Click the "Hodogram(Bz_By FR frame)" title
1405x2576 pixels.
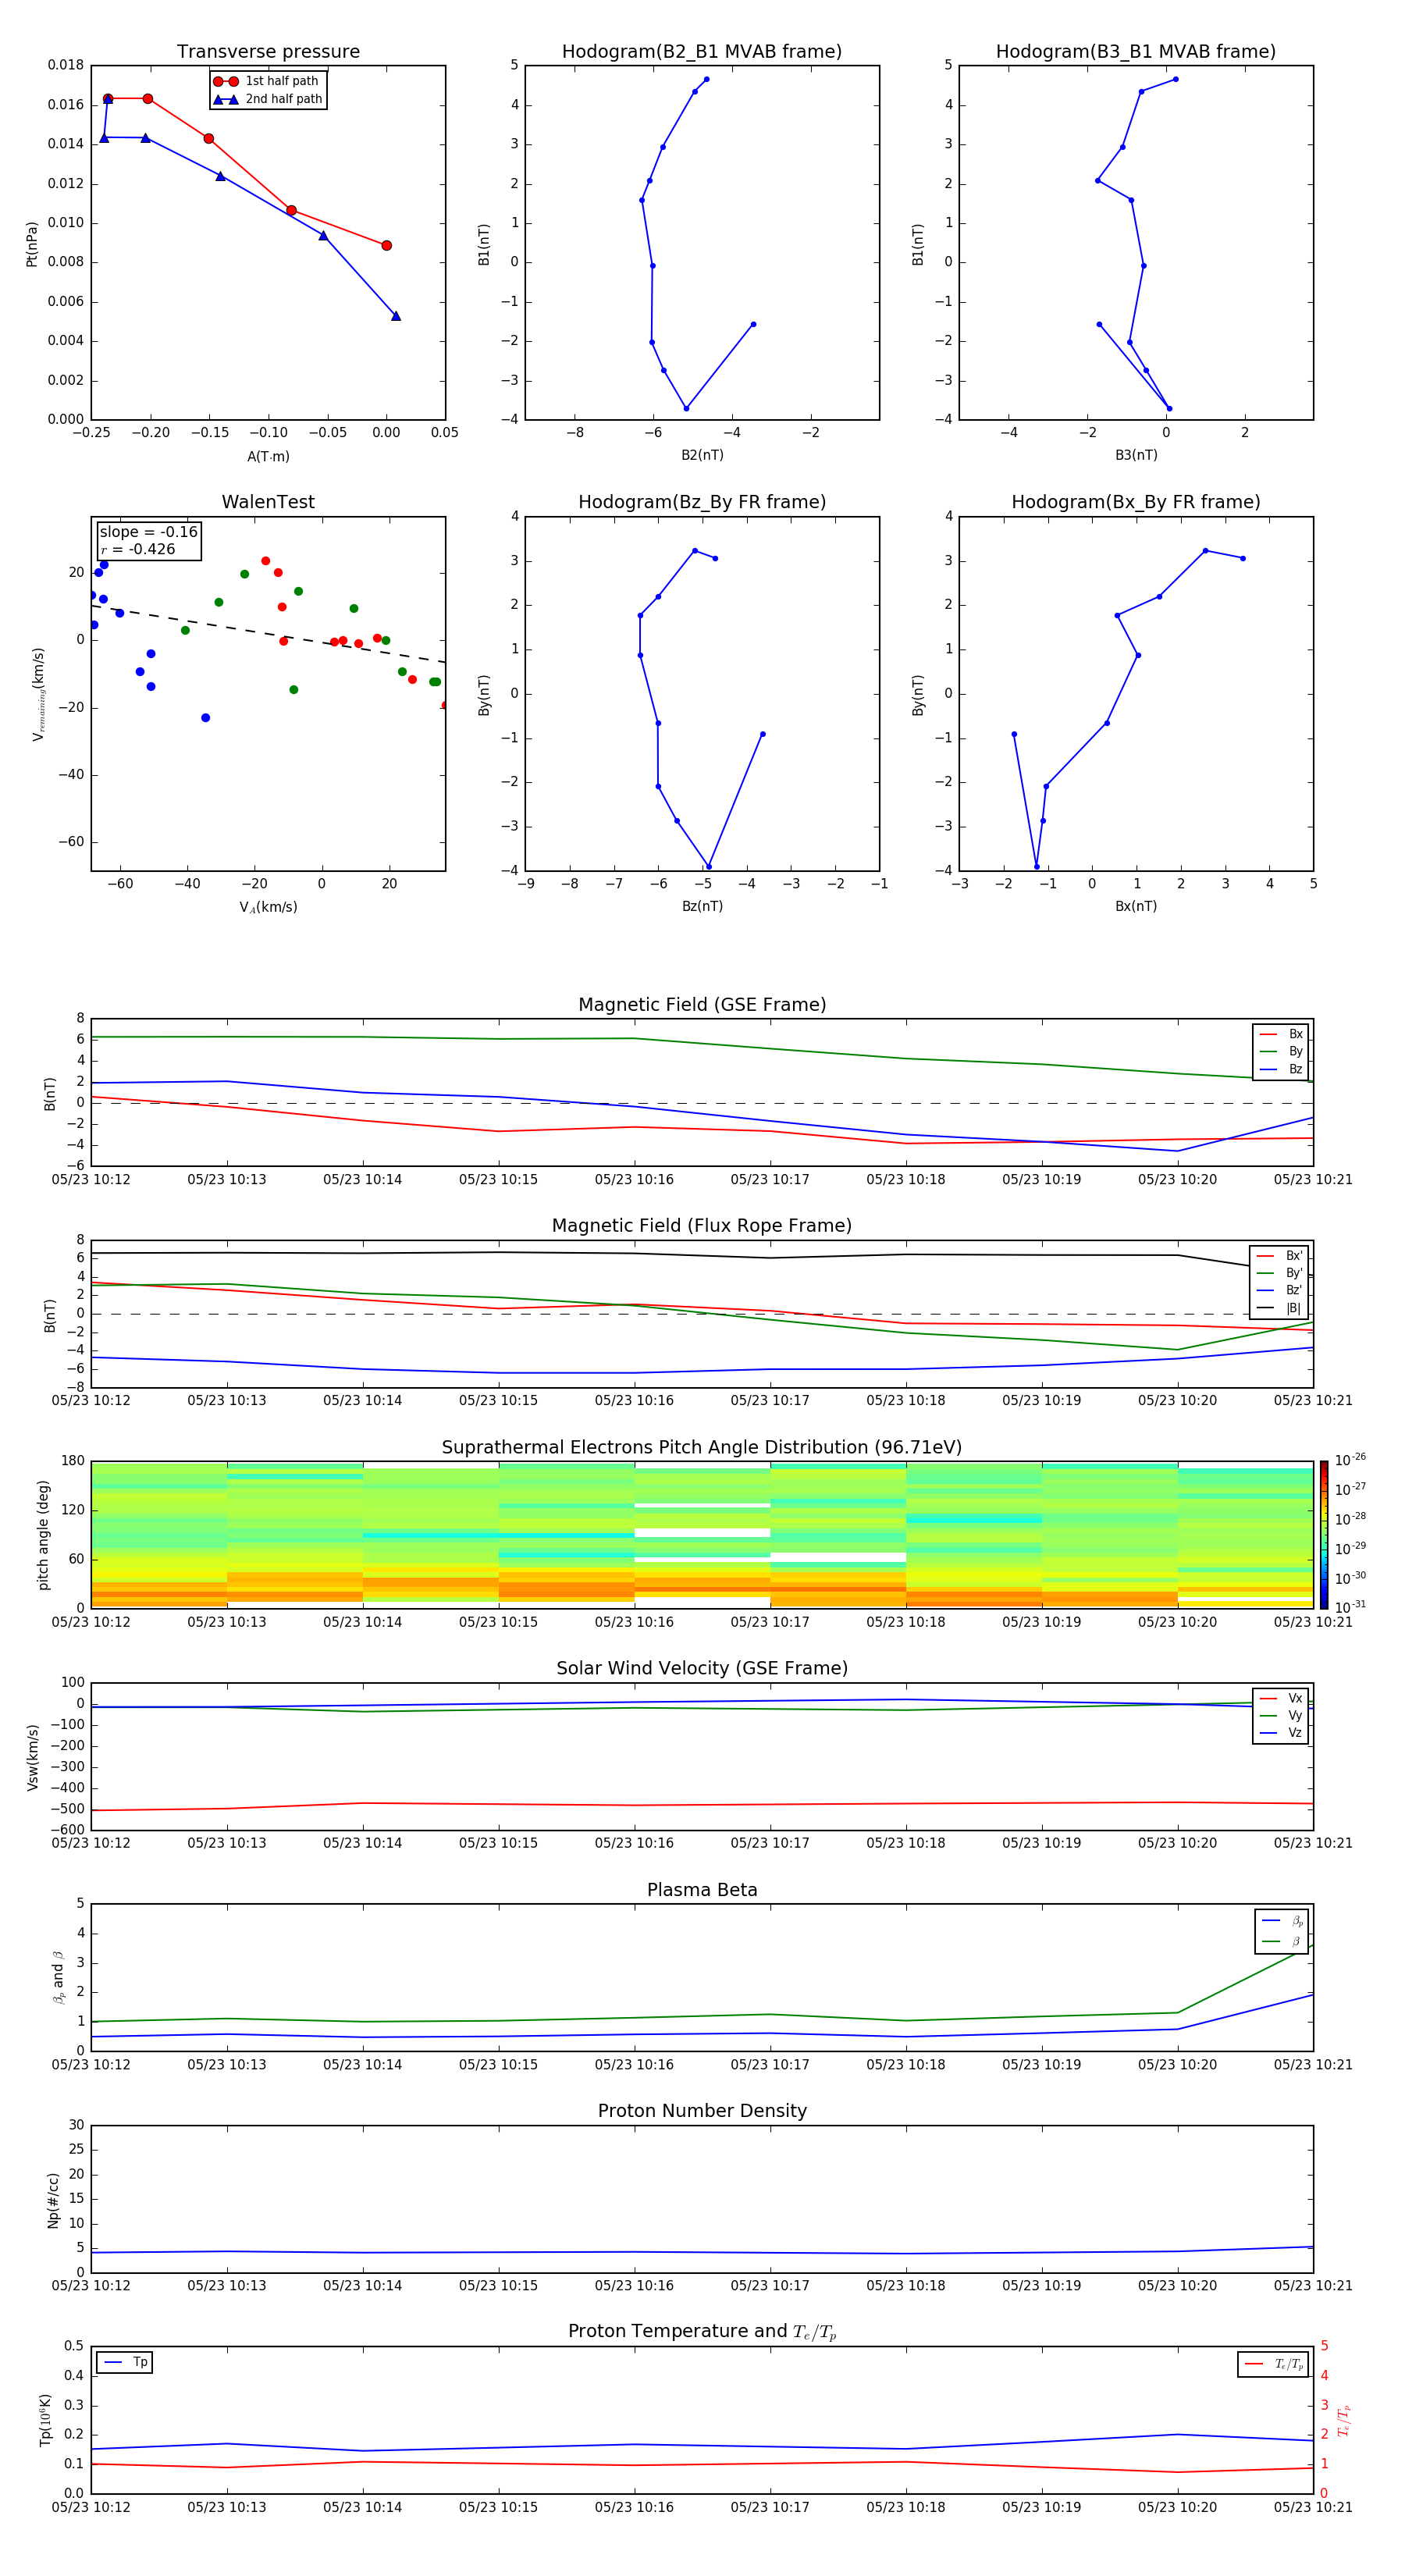[702, 502]
